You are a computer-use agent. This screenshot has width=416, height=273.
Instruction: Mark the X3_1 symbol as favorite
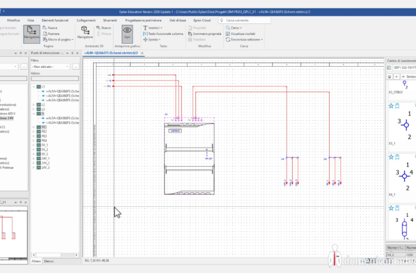(391, 105)
